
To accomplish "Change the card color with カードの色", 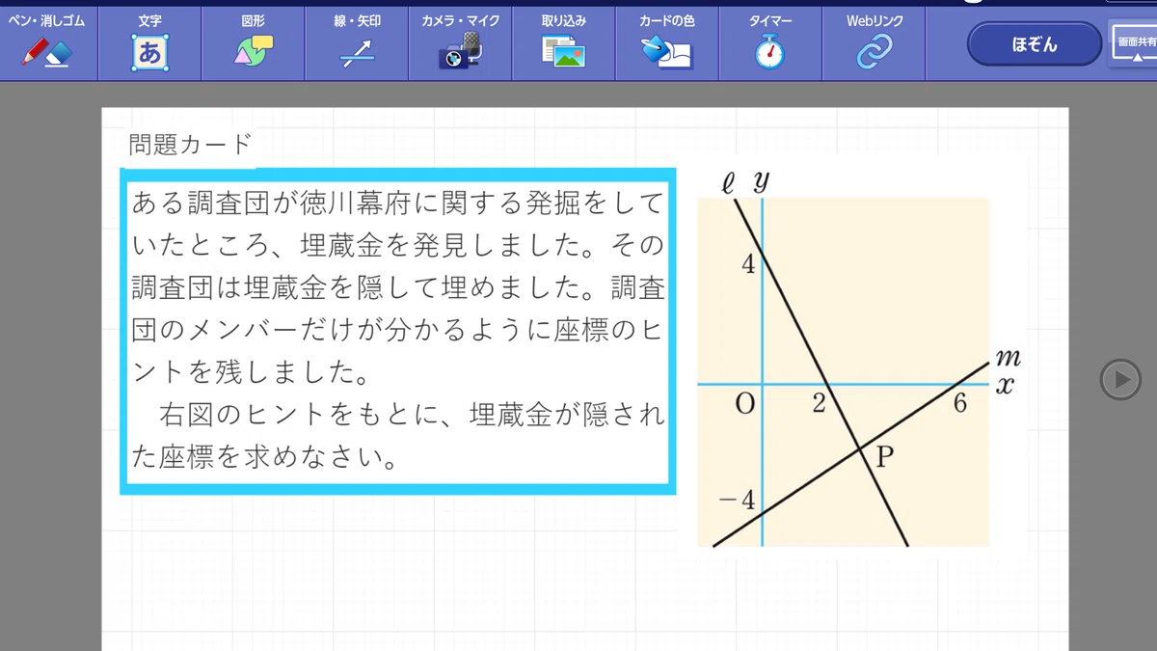I will (x=666, y=43).
